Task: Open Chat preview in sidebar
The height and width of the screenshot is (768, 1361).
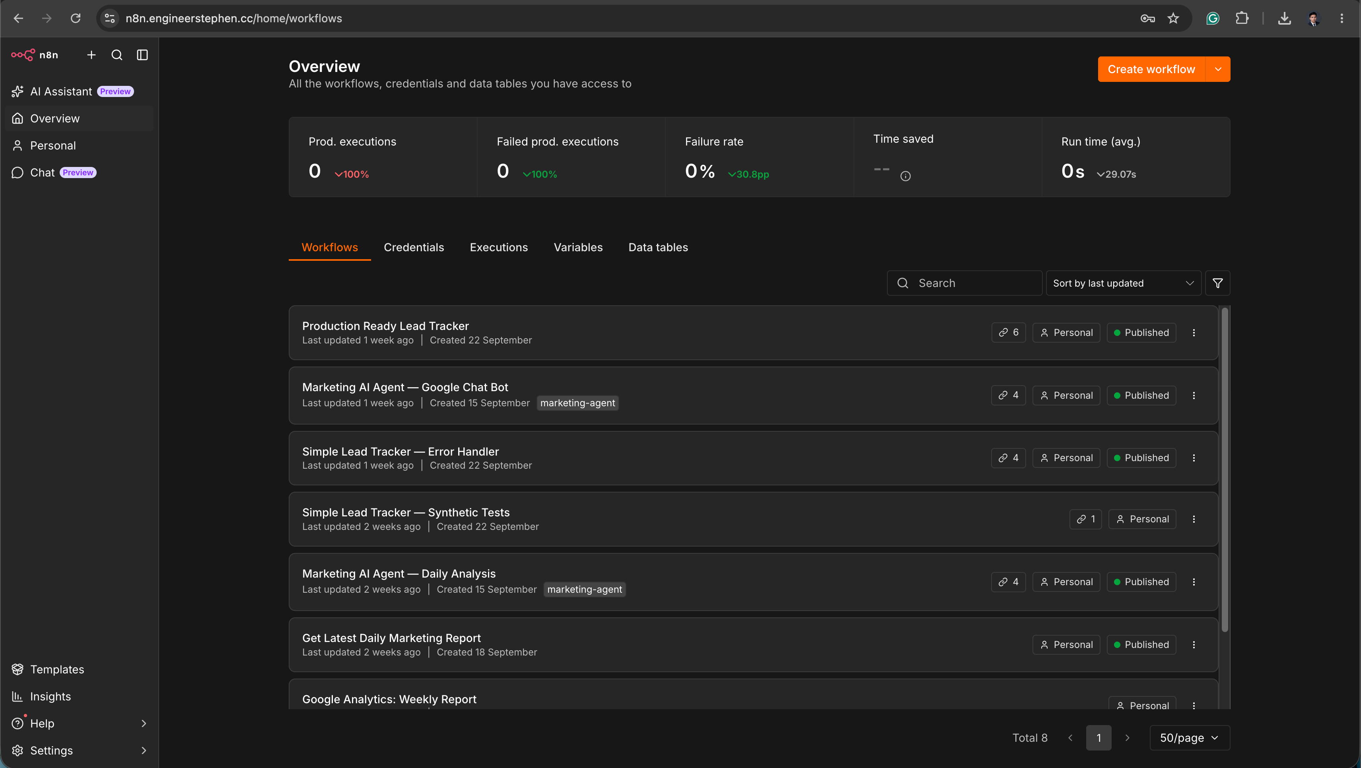Action: click(x=79, y=173)
